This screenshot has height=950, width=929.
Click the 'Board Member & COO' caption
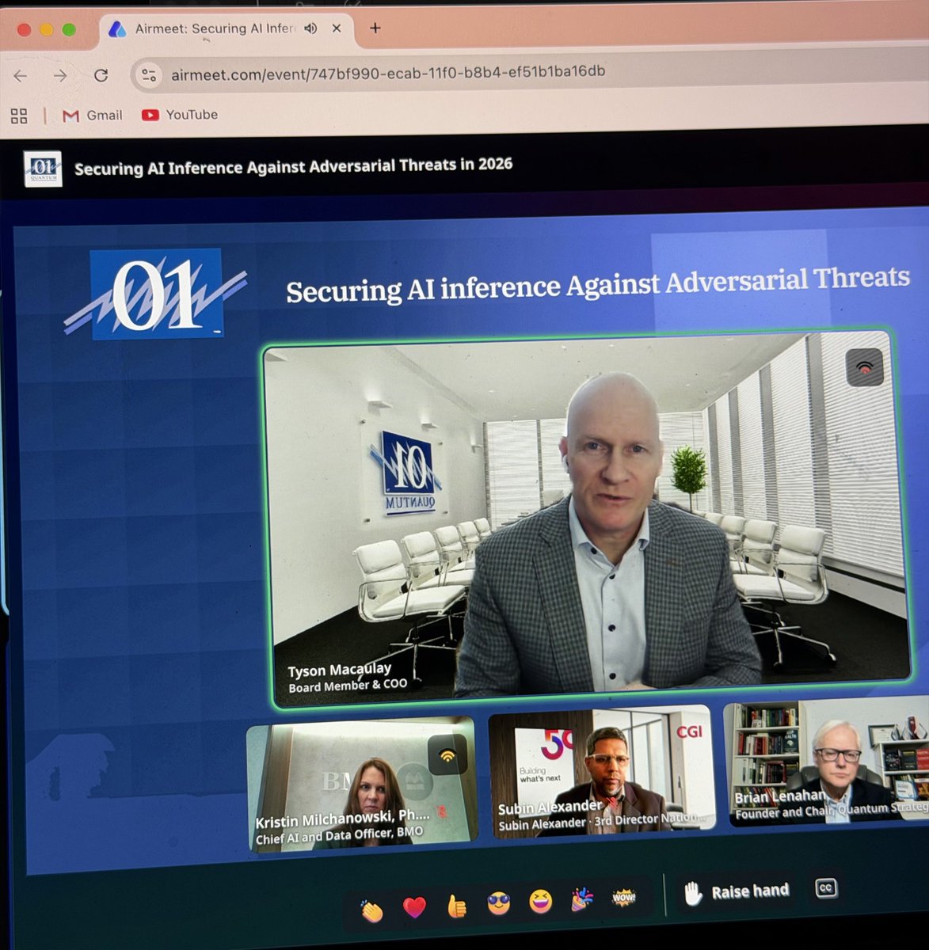pyautogui.click(x=348, y=686)
